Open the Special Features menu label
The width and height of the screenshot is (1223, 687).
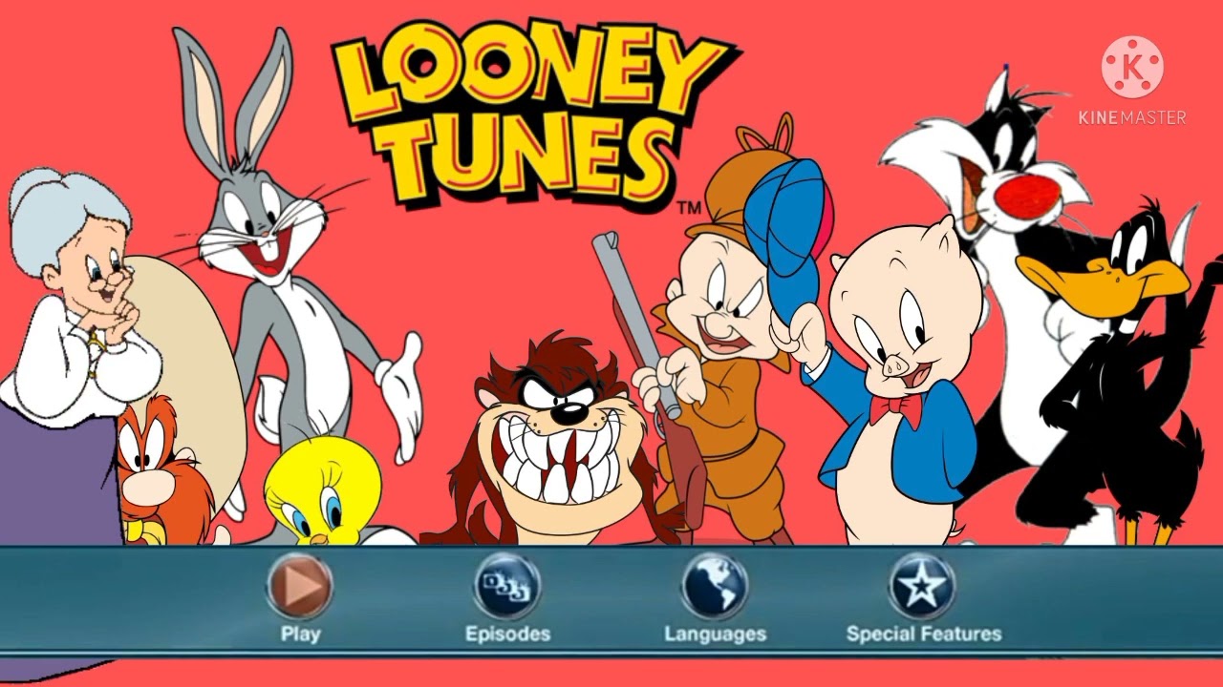[x=923, y=634]
